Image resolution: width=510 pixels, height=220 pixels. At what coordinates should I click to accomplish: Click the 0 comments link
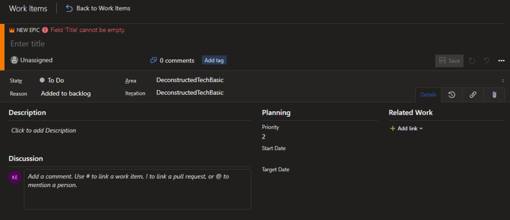(x=172, y=60)
